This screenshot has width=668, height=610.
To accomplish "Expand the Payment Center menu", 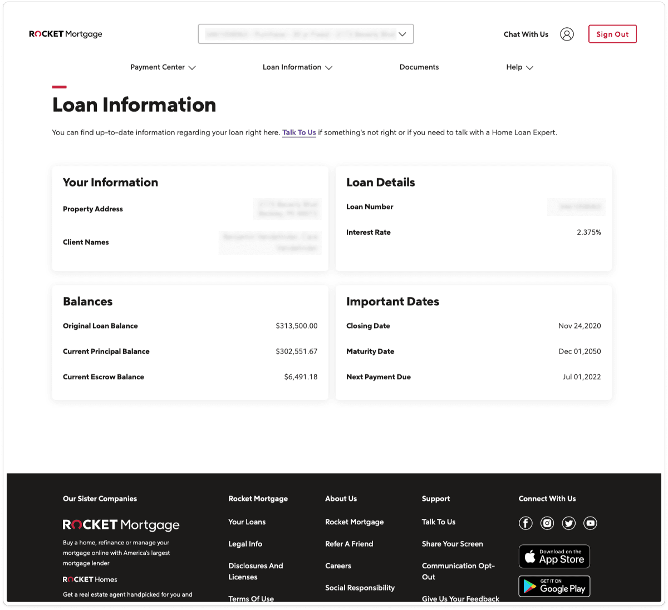I will pyautogui.click(x=163, y=67).
